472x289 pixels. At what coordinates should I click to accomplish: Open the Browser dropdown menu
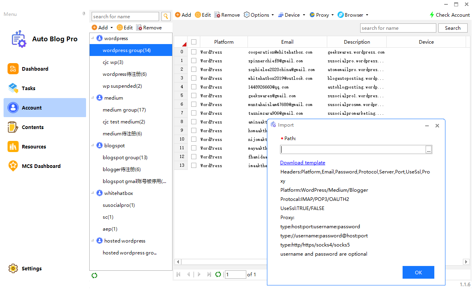[353, 15]
